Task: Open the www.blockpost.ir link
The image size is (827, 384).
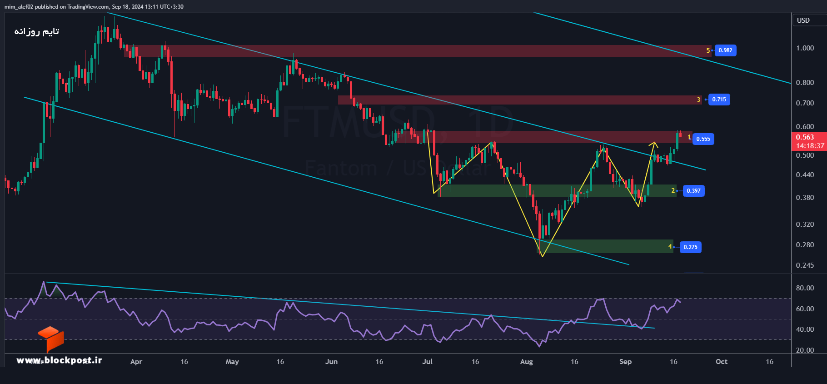Action: click(x=59, y=360)
